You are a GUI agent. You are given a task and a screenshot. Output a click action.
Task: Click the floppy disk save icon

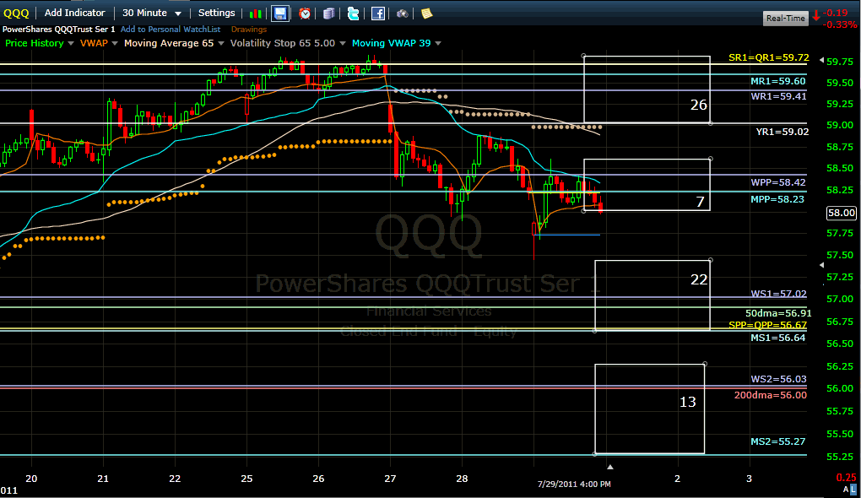(280, 14)
